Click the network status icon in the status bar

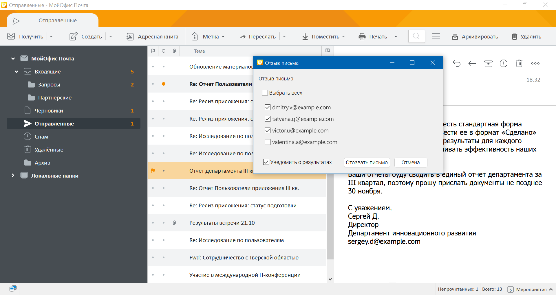point(13,289)
